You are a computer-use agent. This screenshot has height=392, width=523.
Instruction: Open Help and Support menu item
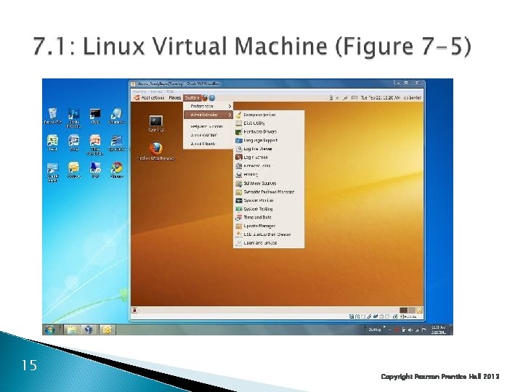click(x=208, y=126)
